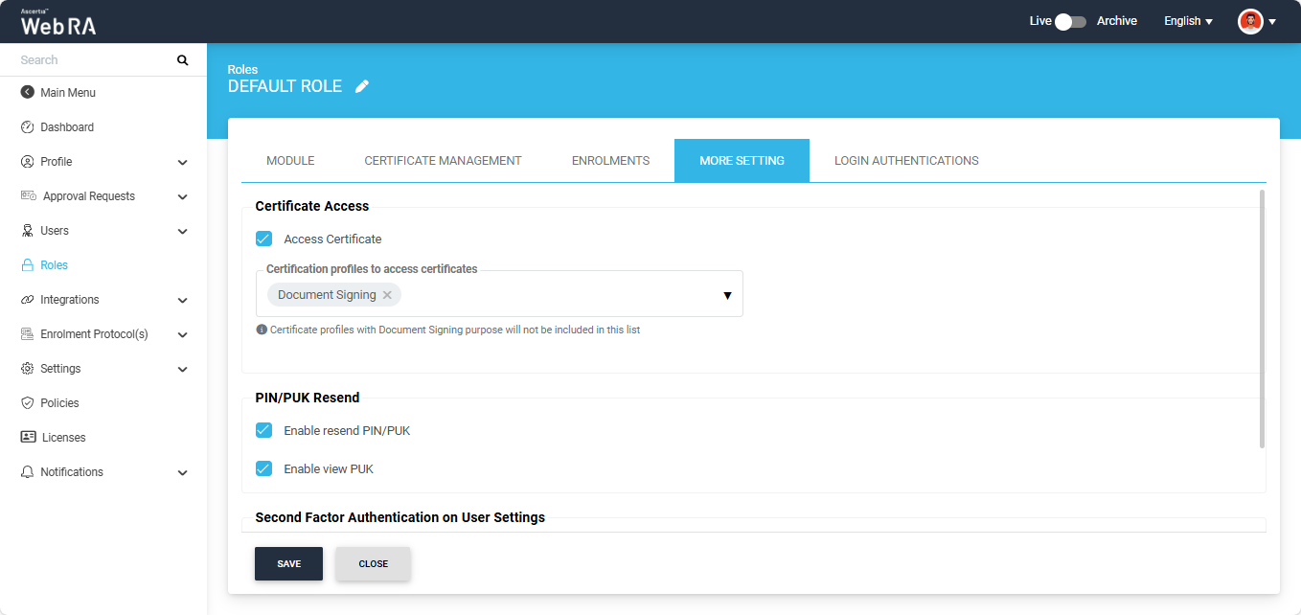Toggle the Enable view PUK checkbox

click(264, 468)
